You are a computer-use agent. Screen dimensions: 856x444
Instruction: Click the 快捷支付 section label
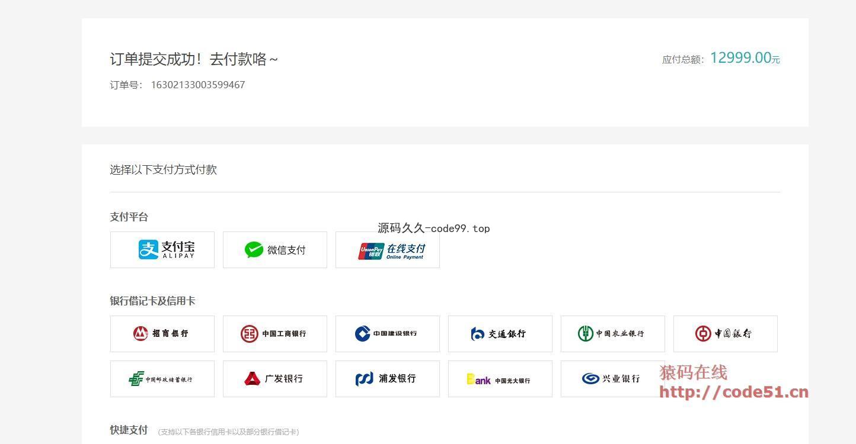pyautogui.click(x=129, y=430)
